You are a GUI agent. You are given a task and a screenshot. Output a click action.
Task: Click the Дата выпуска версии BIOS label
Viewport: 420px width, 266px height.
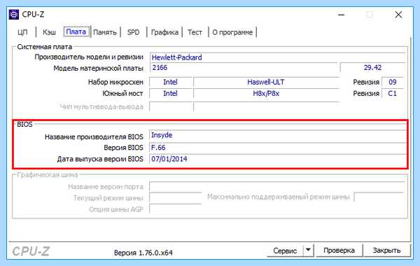tap(100, 159)
